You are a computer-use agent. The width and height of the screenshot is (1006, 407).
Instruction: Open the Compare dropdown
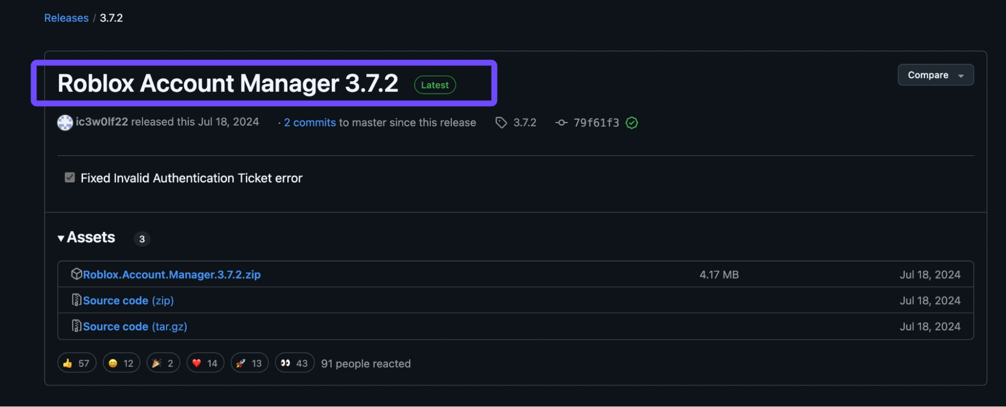[x=936, y=75]
